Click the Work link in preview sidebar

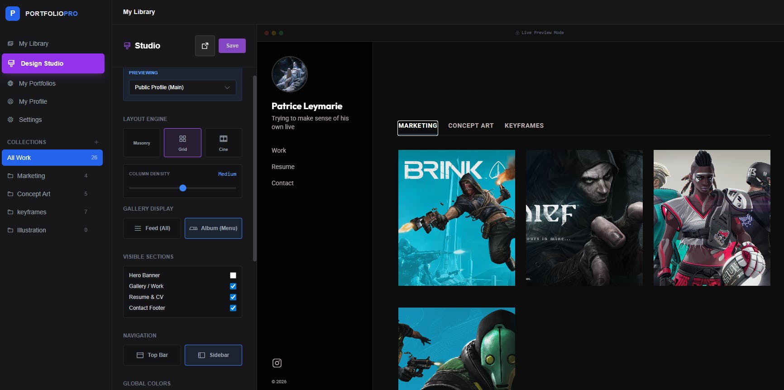pos(279,150)
